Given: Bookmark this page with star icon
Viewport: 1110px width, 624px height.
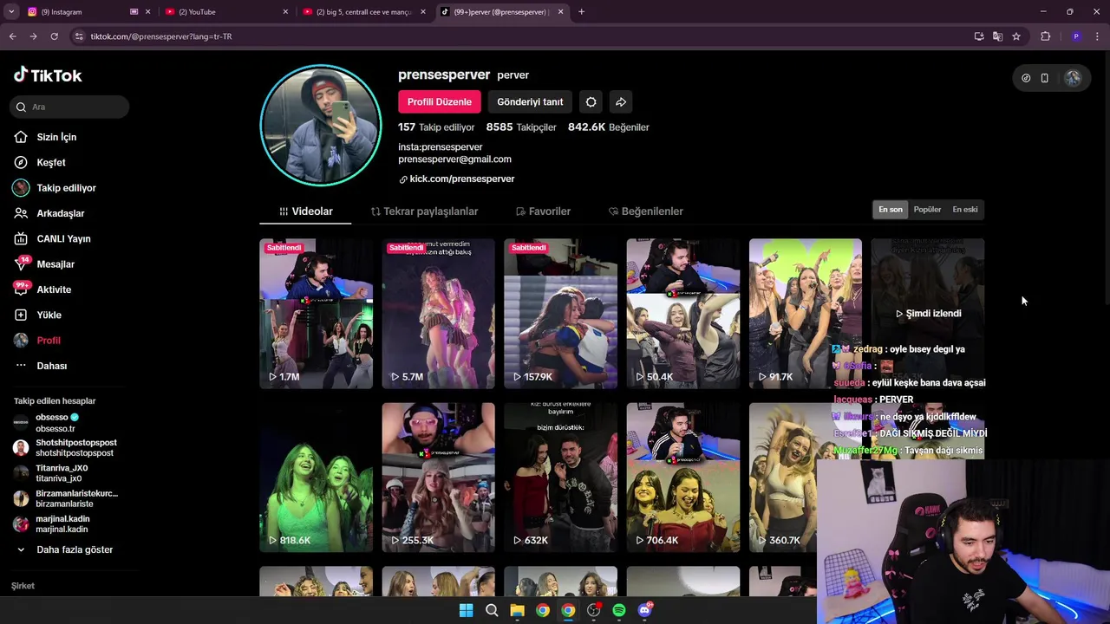Looking at the screenshot, I should [x=1016, y=36].
